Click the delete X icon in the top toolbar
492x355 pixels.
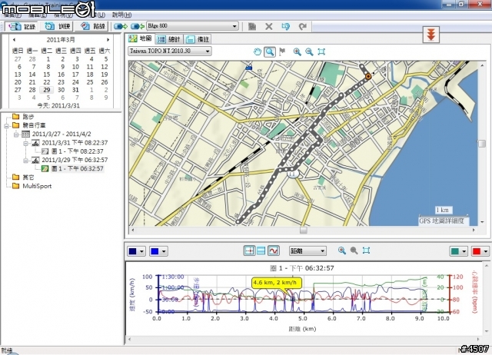click(269, 26)
